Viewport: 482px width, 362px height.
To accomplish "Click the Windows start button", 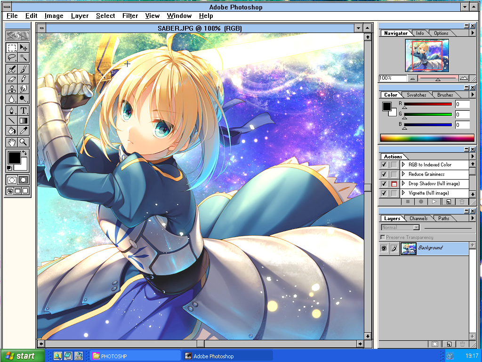I will [x=22, y=356].
